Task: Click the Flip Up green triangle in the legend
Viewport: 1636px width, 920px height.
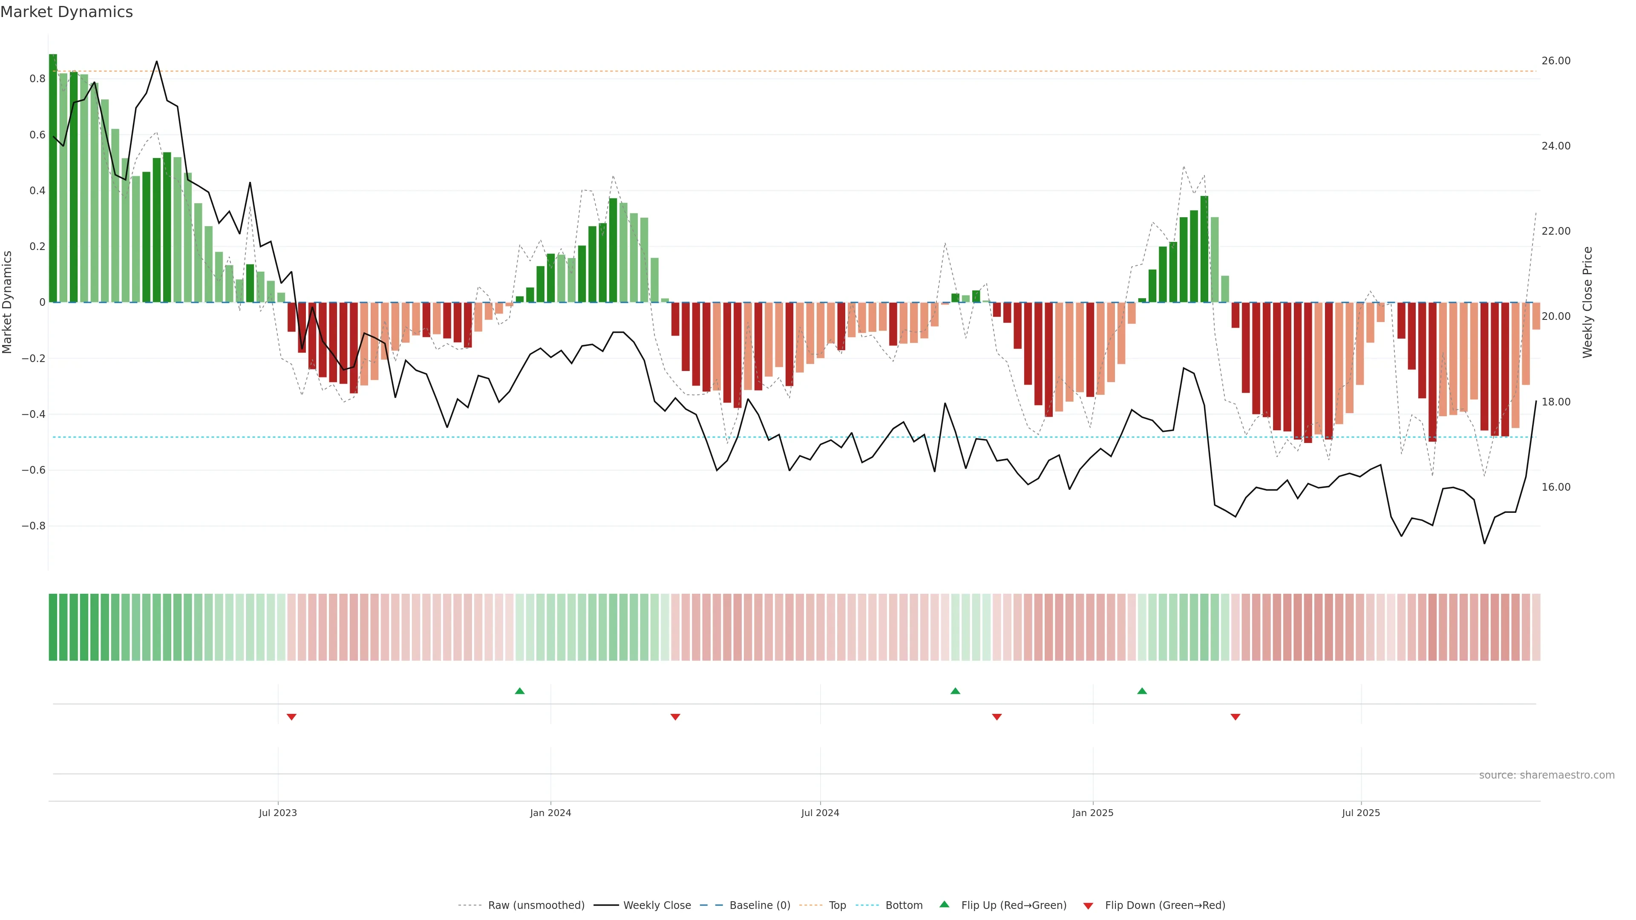Action: (945, 904)
